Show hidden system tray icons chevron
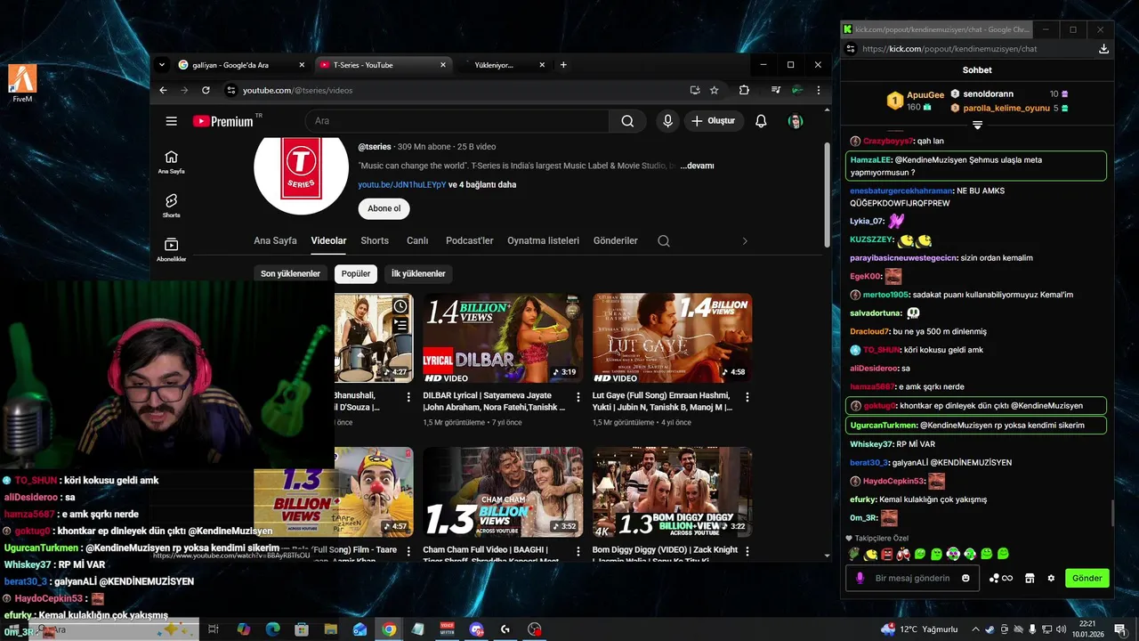1139x641 pixels. click(975, 629)
